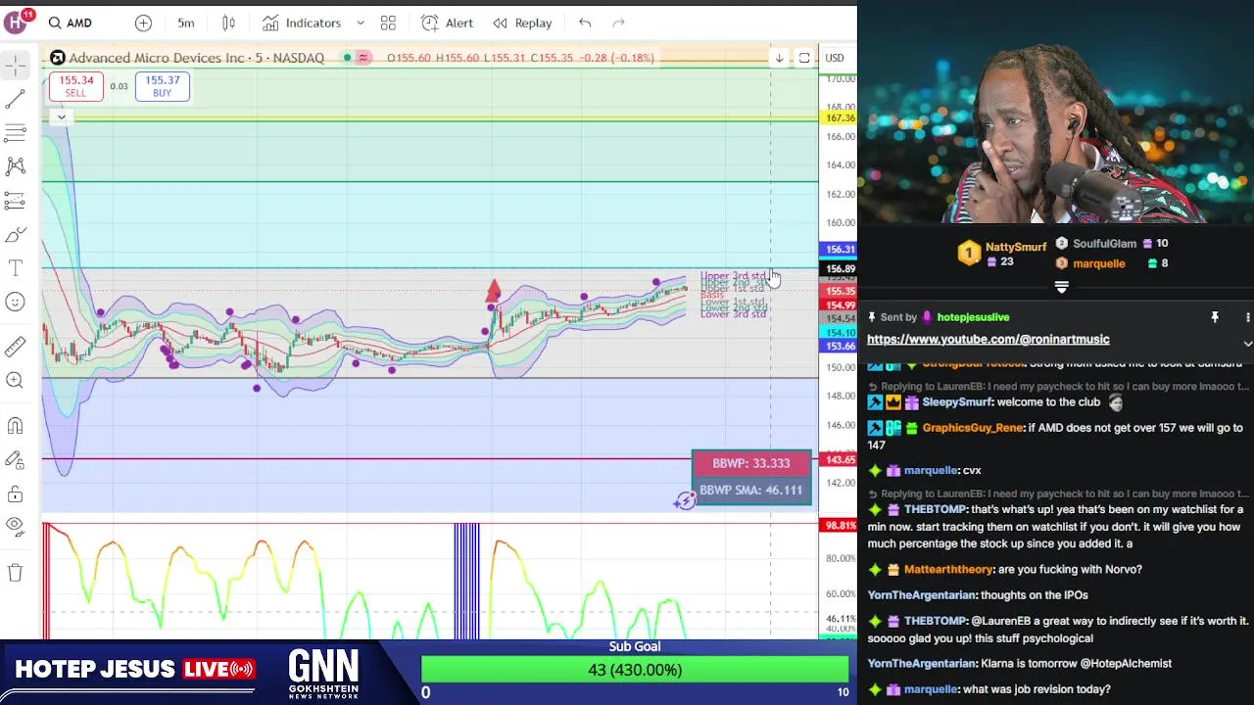Maximize the chart pane

[804, 58]
